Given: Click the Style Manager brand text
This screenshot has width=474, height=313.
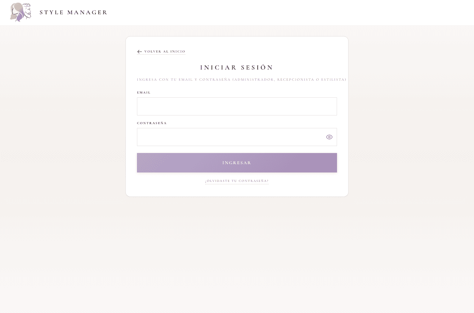Looking at the screenshot, I should [x=73, y=13].
